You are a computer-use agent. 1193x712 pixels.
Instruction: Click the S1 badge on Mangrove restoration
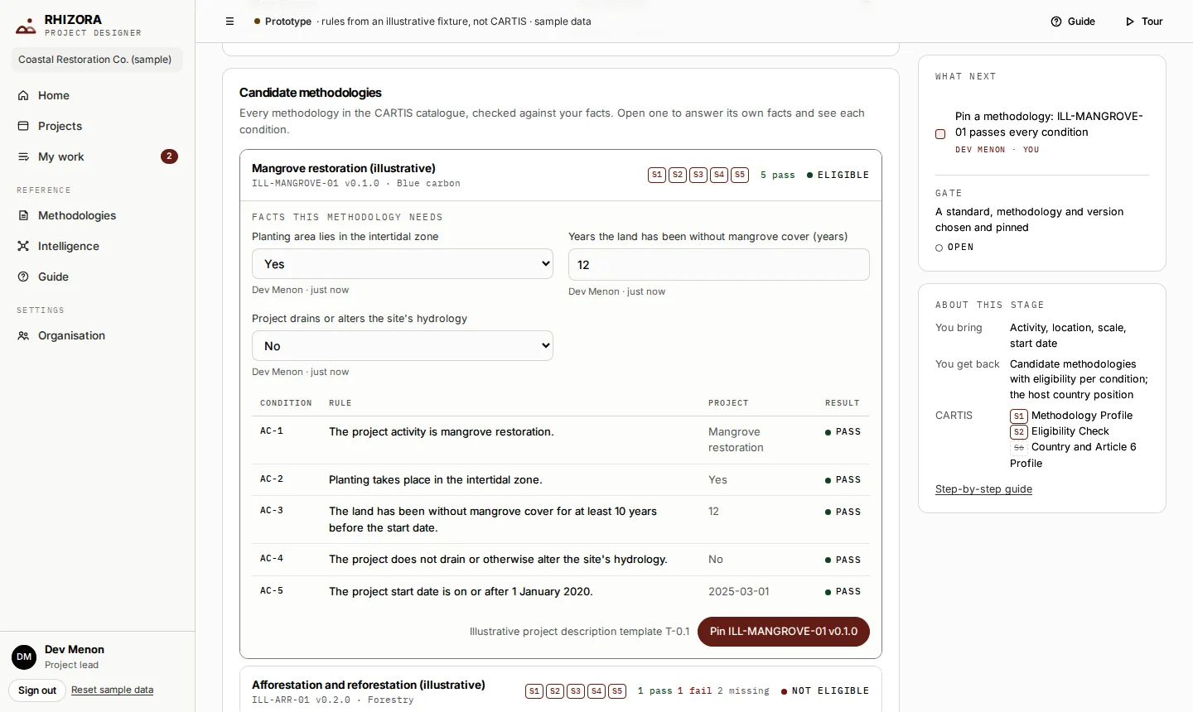[657, 175]
